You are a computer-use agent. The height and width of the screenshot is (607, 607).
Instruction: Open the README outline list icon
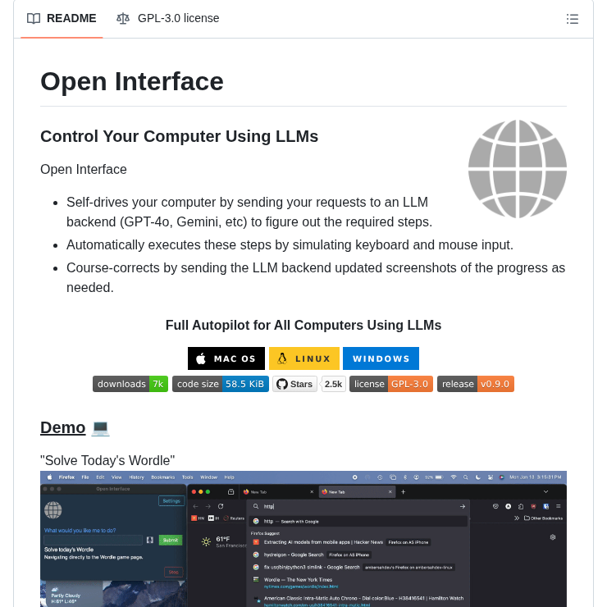tap(573, 19)
